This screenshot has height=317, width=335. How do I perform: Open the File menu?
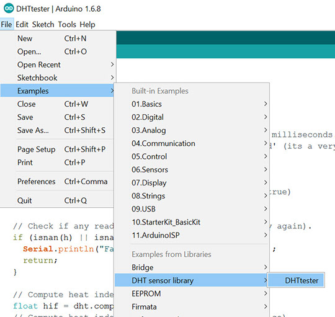pyautogui.click(x=6, y=24)
